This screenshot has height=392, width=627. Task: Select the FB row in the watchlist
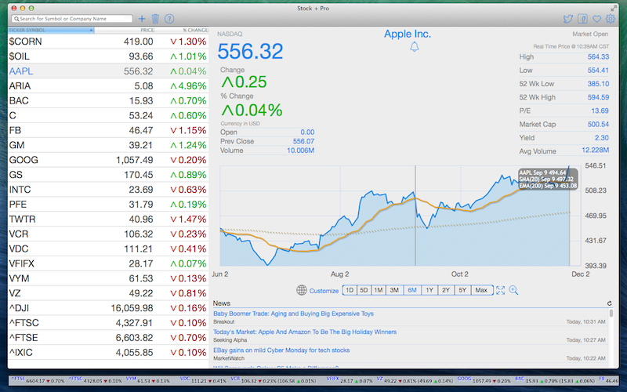[108, 130]
